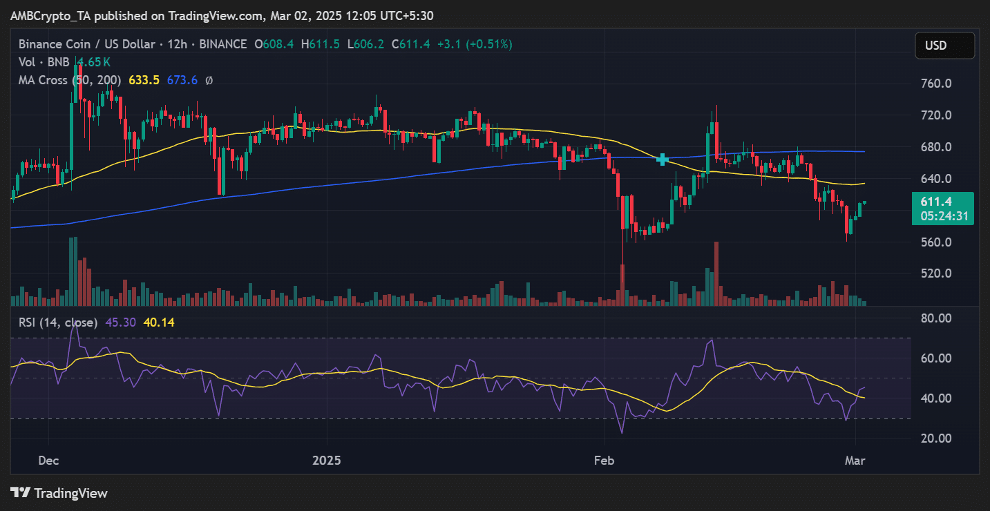Click the Mar label on time axis
The width and height of the screenshot is (990, 511).
856,460
